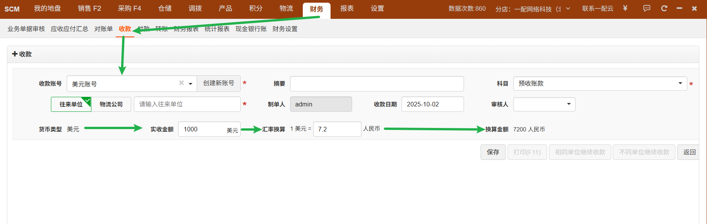Image resolution: width=707 pixels, height=224 pixels.
Task: Open the chat message bubble icon
Action: pyautogui.click(x=647, y=8)
